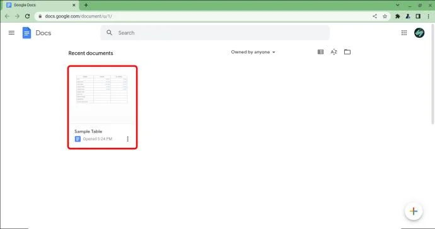435x229 pixels.
Task: Click the page vertical scrollbar
Action: tap(432, 74)
